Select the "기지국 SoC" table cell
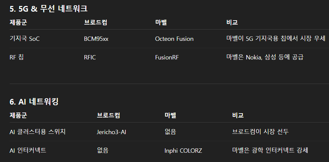This screenshot has width=329, height=162. coord(25,39)
